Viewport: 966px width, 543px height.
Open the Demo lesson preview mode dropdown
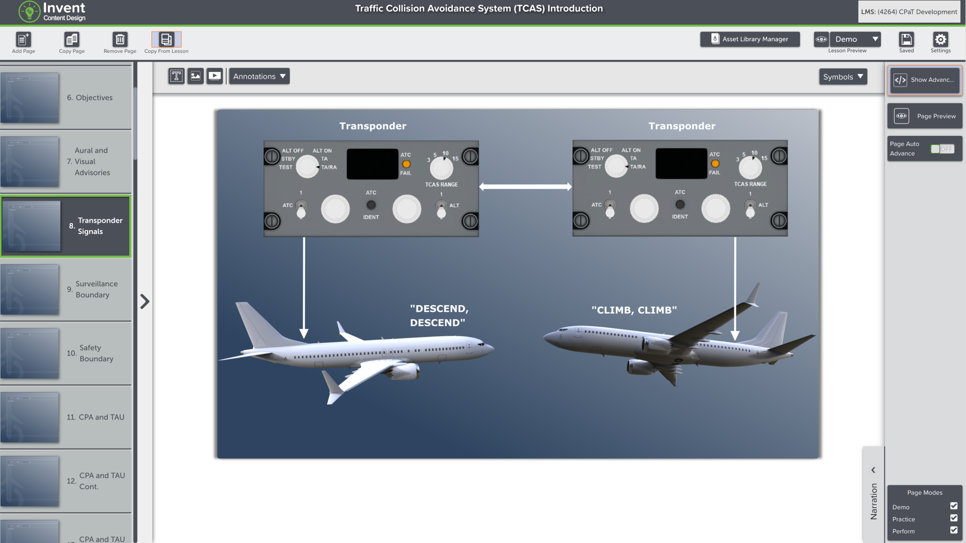[855, 39]
